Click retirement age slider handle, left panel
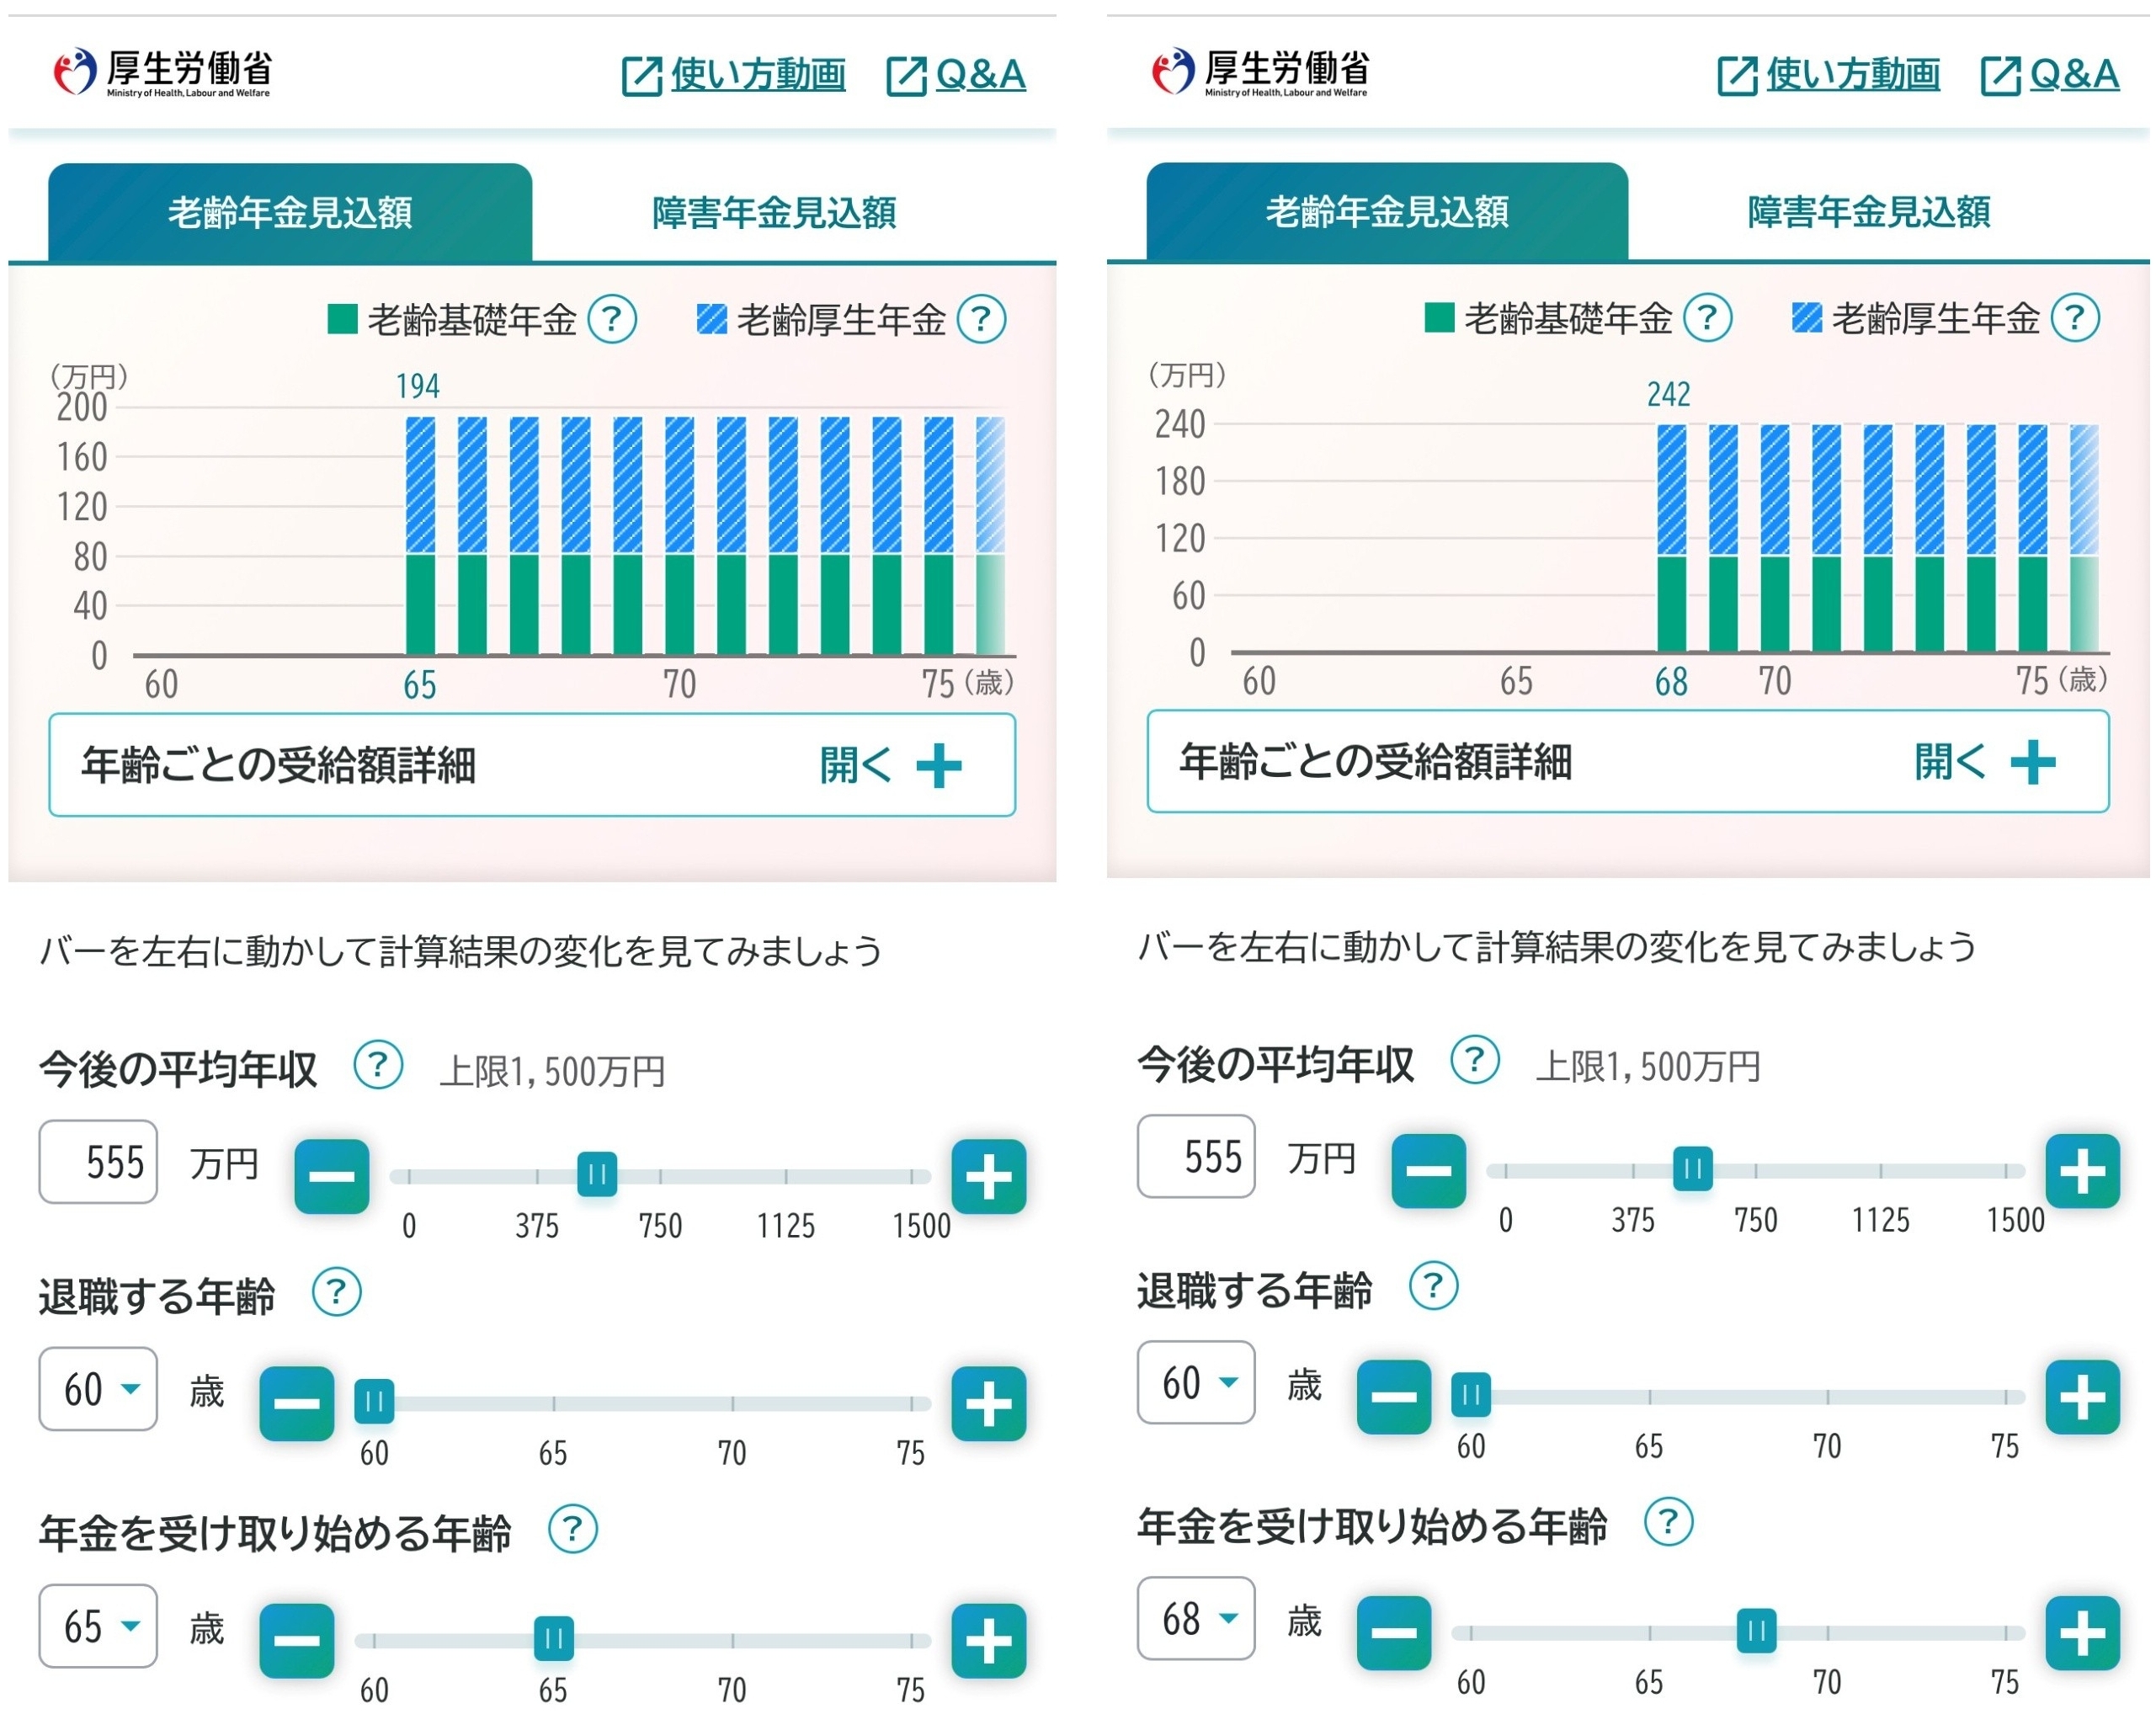2156x1730 pixels. [x=374, y=1402]
